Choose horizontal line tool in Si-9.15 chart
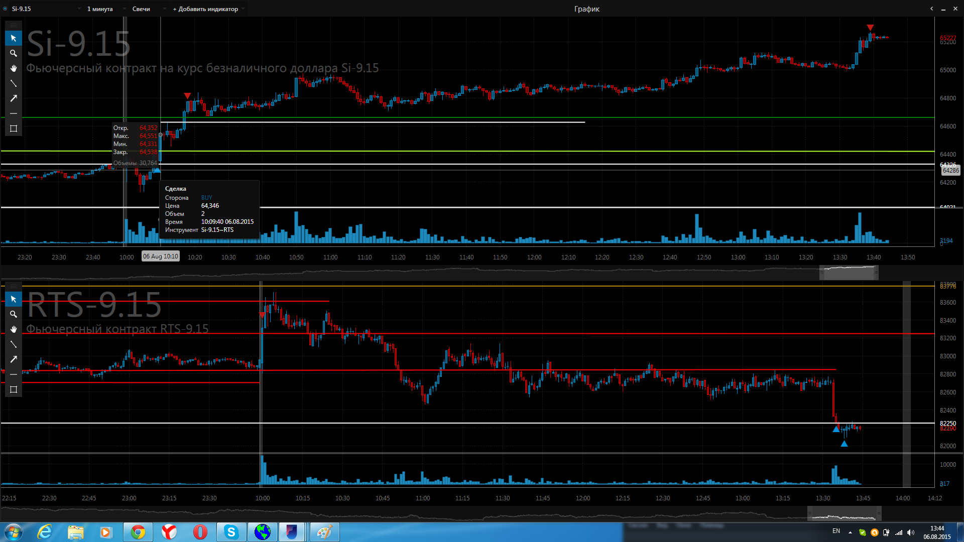Screen dimensions: 964x542 pos(14,113)
